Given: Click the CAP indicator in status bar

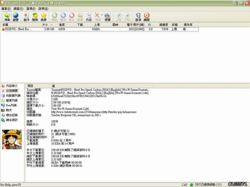Looking at the screenshot, I should tap(184, 185).
